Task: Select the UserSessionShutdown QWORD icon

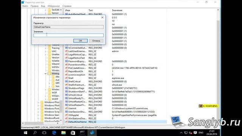Action: pyautogui.click(x=67, y=112)
